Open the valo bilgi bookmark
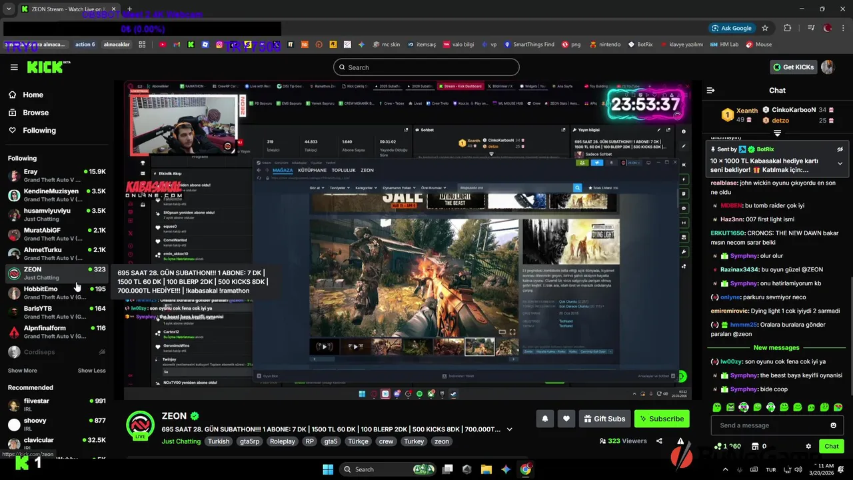Screen dimensions: 853x480 point(457,45)
